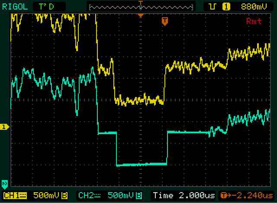The height and width of the screenshot is (203, 277).
Task: Open the CH1 500mV vertical scale setting
Action: [45, 195]
